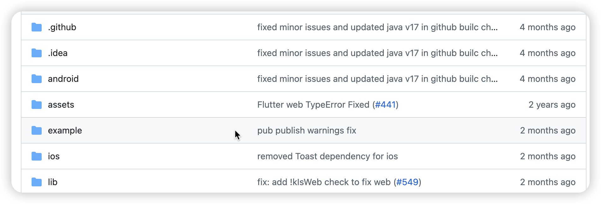Click the ios folder icon
Viewport: 601px width, 204px height.
pyautogui.click(x=36, y=156)
